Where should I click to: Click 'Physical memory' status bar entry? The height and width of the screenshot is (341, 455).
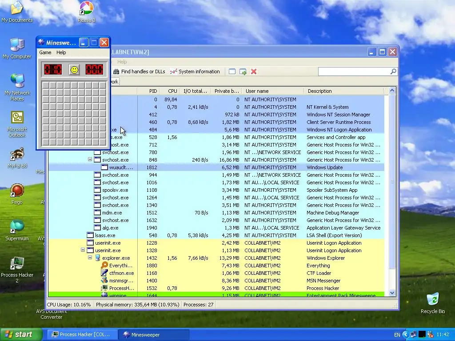coord(138,305)
